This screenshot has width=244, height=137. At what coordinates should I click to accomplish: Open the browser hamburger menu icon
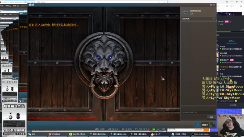coord(241,6)
